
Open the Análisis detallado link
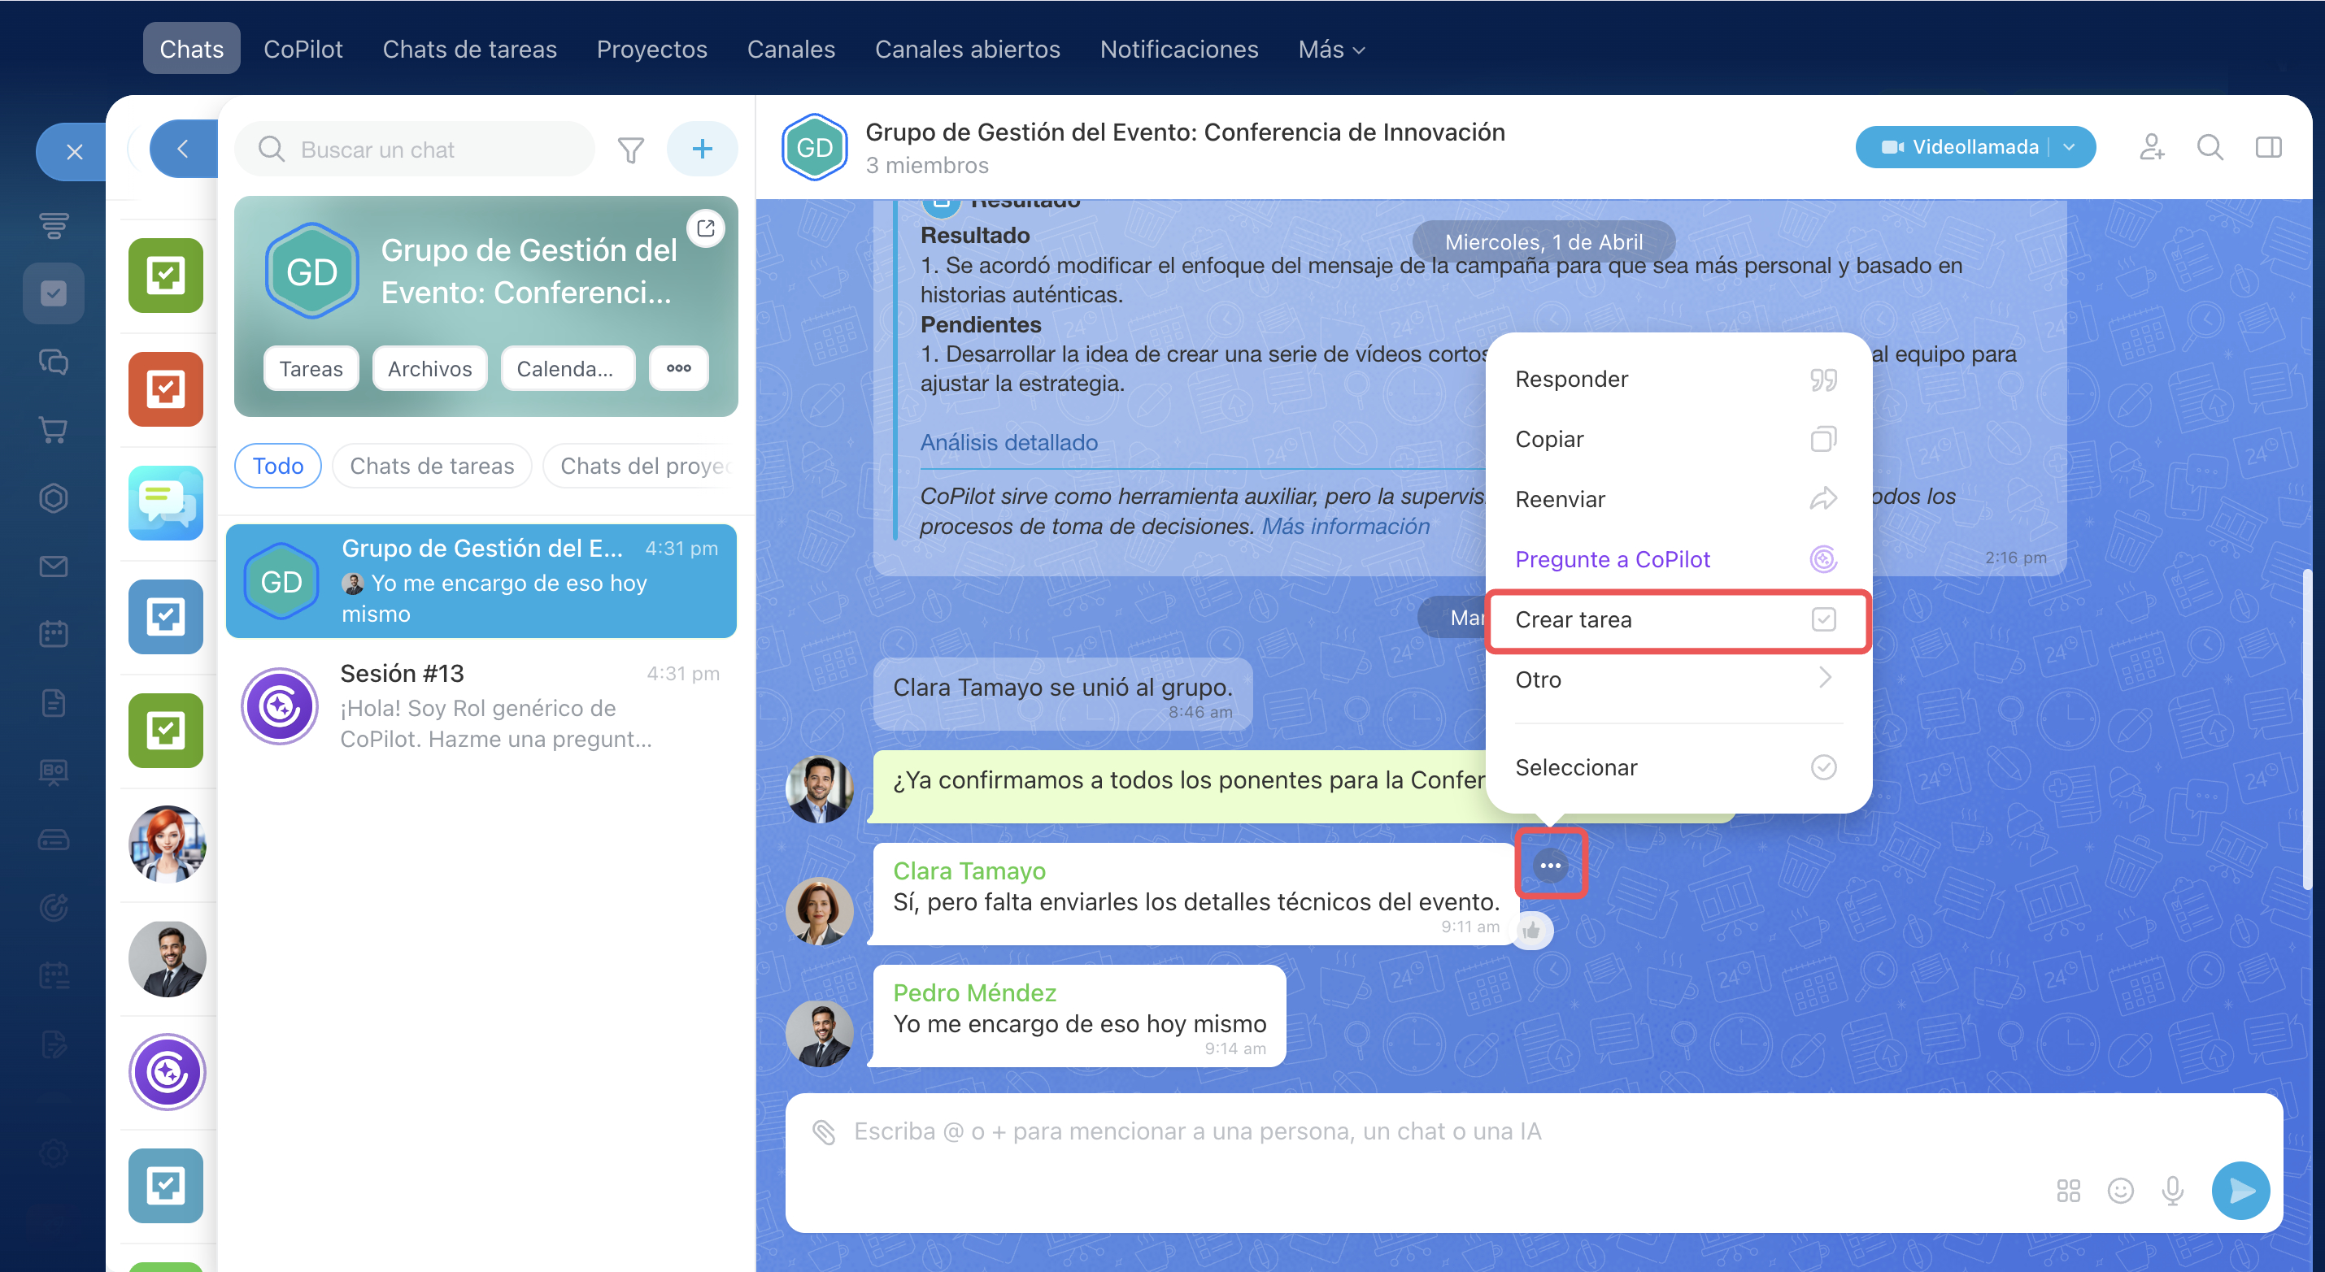pyautogui.click(x=1009, y=442)
